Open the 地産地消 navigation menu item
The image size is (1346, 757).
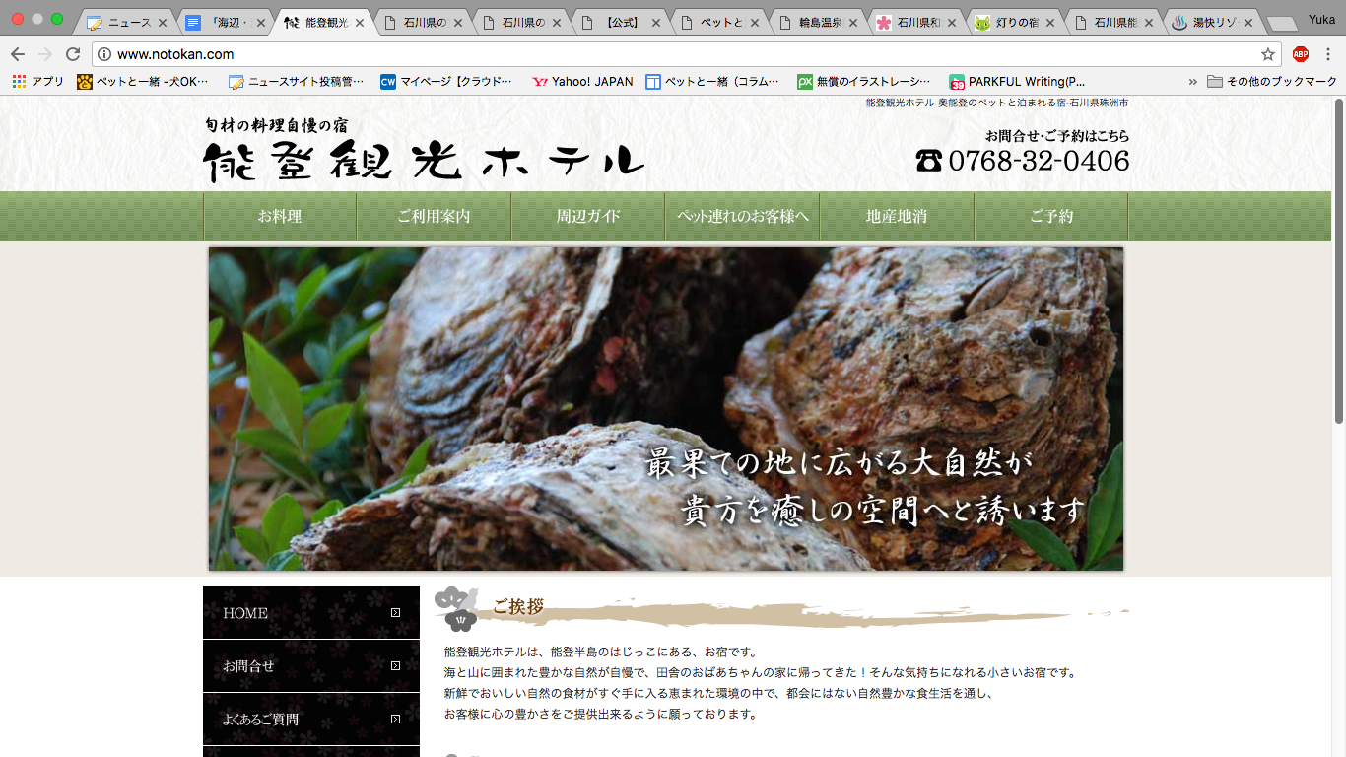(897, 216)
